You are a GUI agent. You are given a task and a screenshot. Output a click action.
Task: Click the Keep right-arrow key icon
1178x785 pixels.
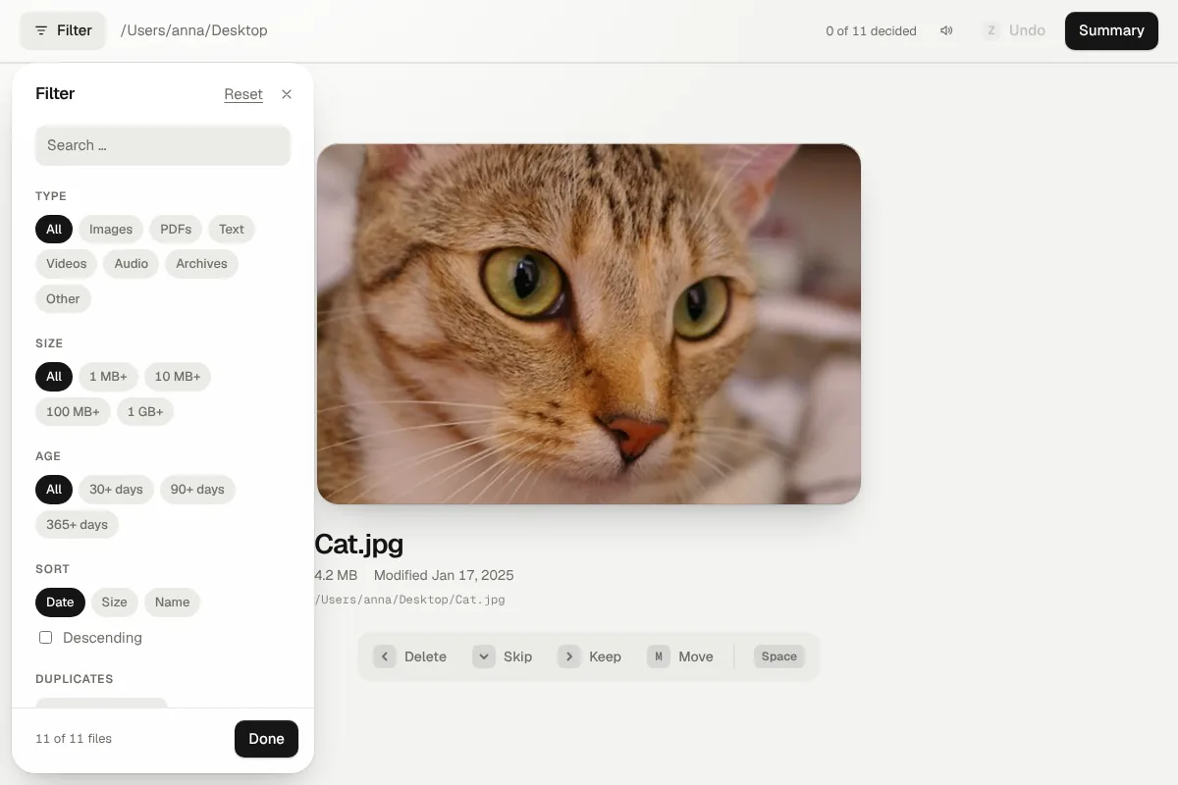point(569,656)
